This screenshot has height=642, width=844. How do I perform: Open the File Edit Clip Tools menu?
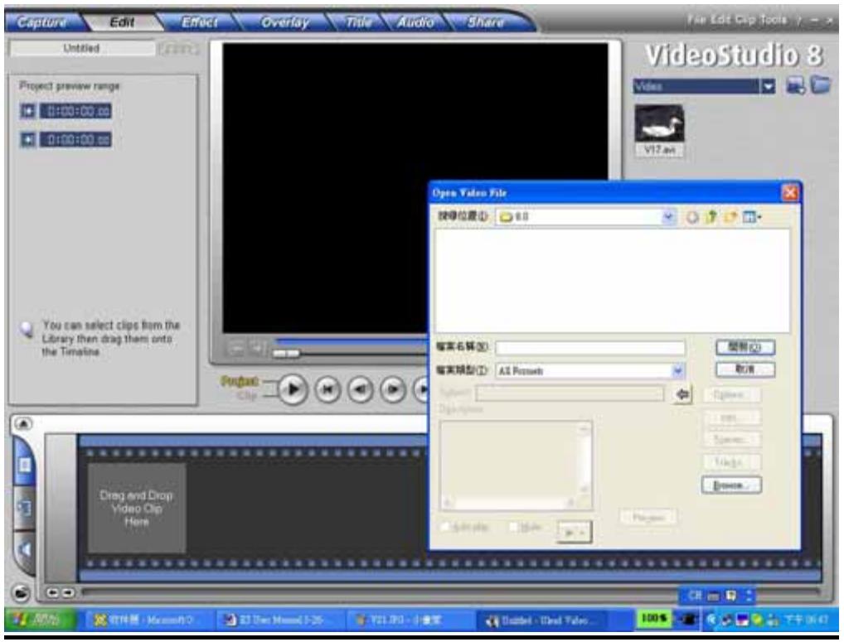736,20
